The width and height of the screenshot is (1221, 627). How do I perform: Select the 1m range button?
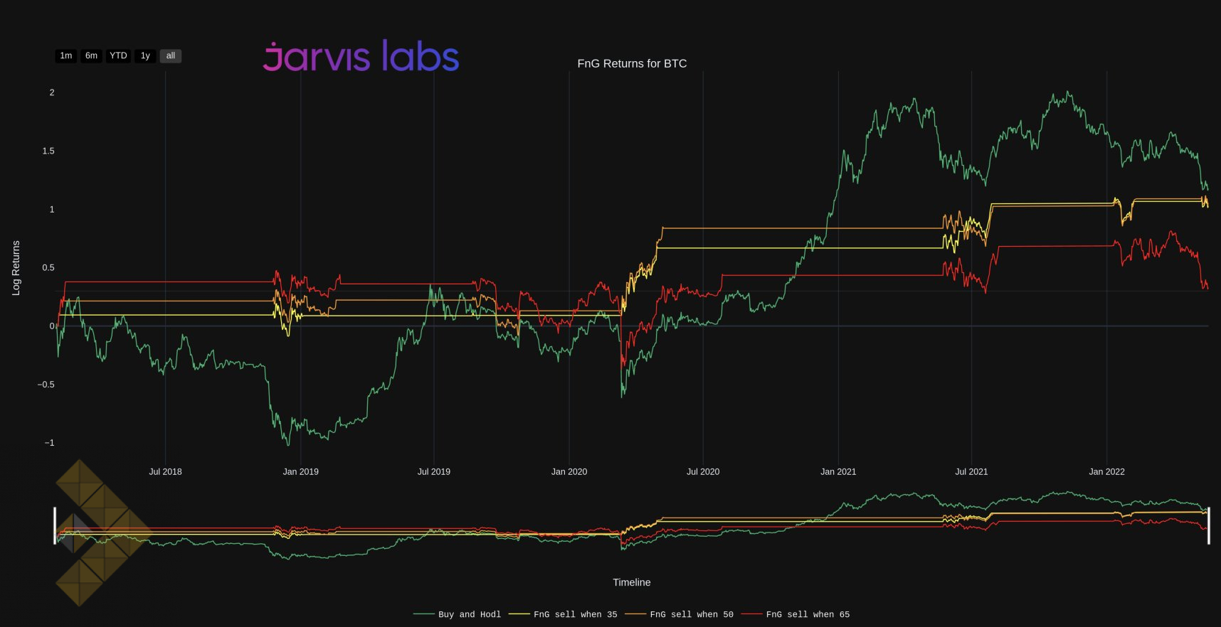[x=65, y=55]
